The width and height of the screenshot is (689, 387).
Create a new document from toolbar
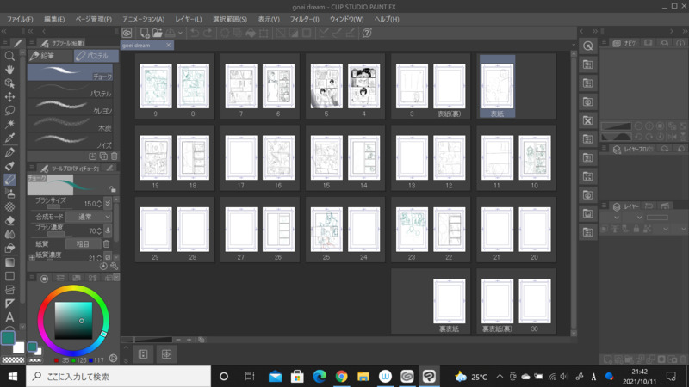(144, 33)
